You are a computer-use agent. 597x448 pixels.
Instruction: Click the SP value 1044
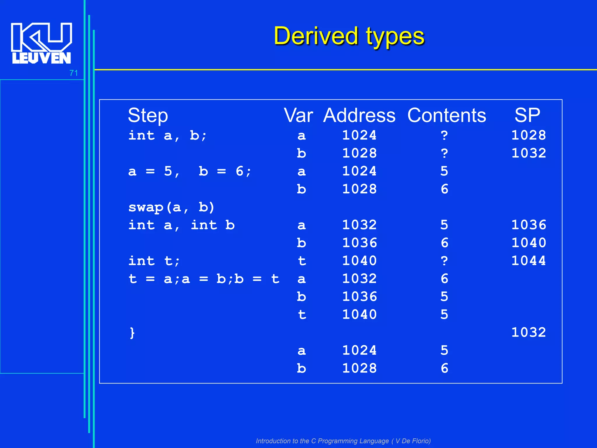point(528,261)
